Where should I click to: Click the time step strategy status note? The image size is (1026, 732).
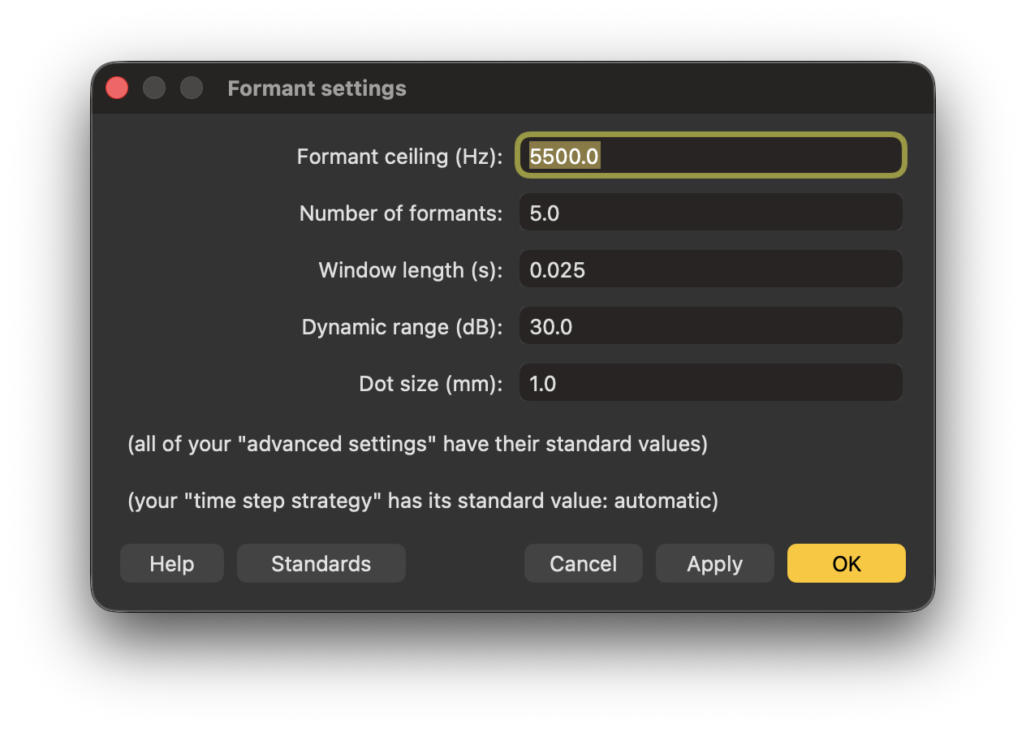coord(423,501)
